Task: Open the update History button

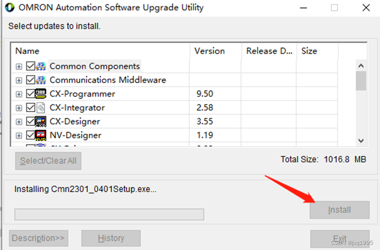Action: click(x=111, y=238)
